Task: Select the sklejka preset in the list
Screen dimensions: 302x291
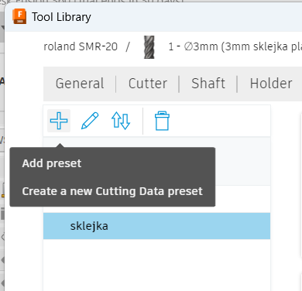Action: pyautogui.click(x=156, y=226)
